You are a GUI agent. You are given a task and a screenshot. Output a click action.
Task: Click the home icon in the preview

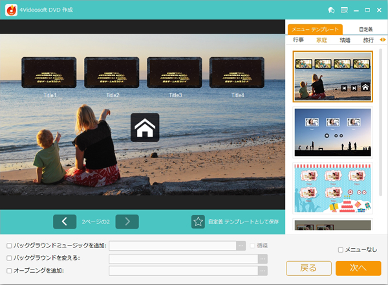pyautogui.click(x=145, y=128)
